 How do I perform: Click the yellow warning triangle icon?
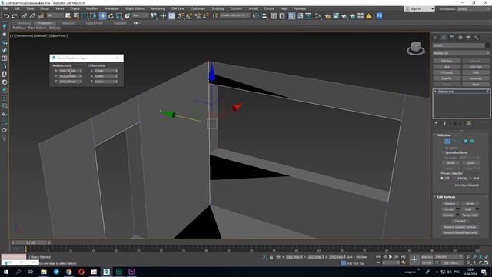point(369,16)
